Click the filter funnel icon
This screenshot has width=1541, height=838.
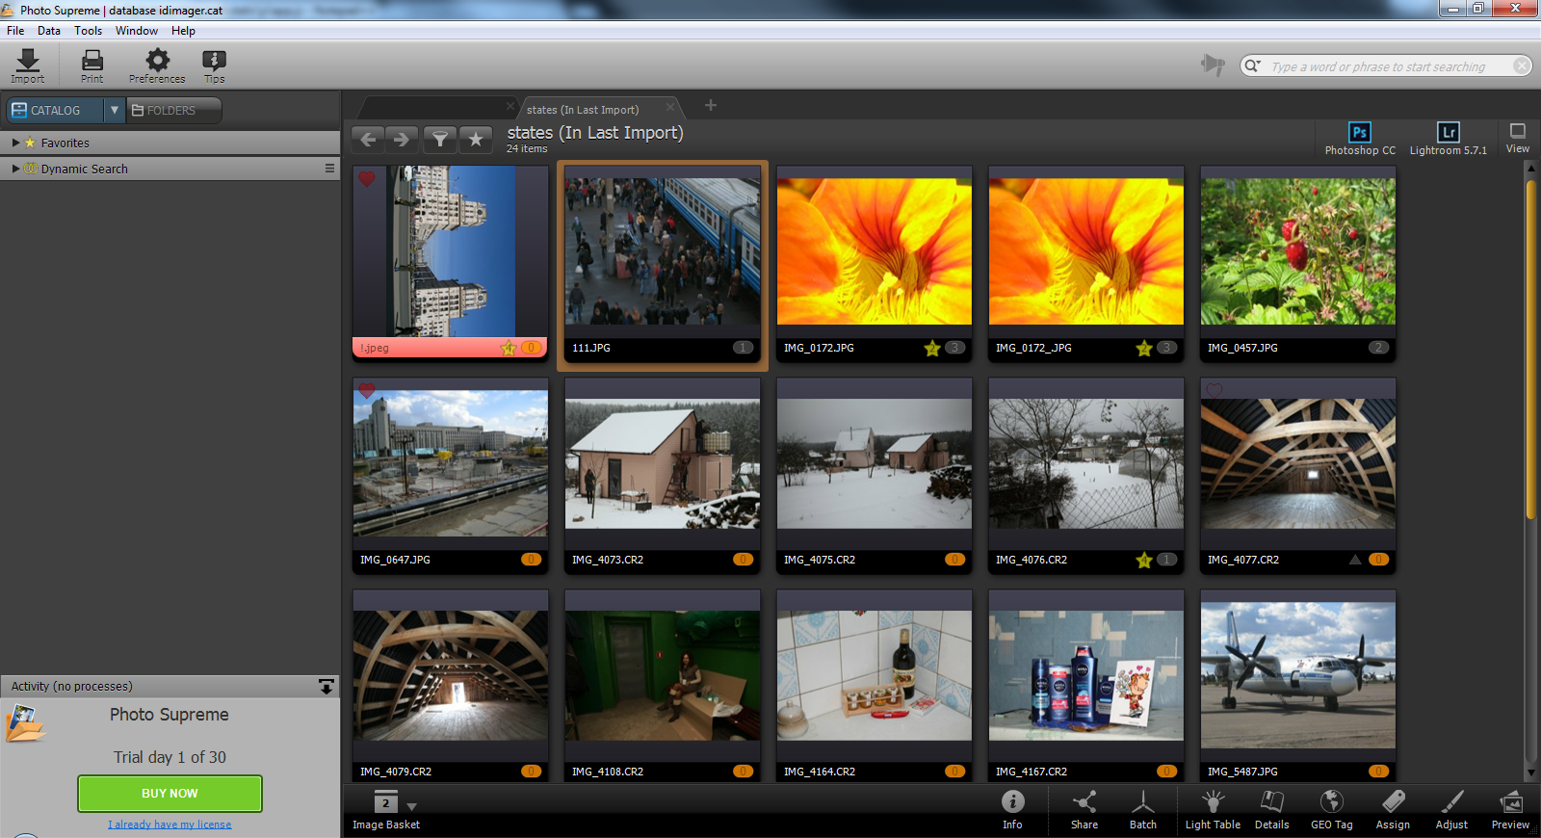tap(439, 140)
